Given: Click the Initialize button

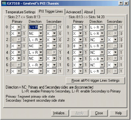Looking at the screenshot, I should tap(60, 113).
